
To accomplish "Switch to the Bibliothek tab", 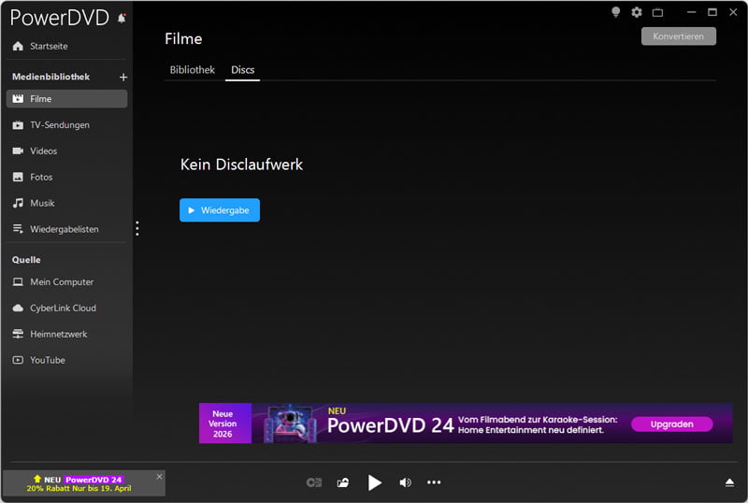I will (x=193, y=70).
